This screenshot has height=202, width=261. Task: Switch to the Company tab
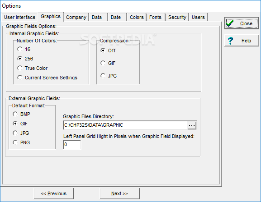(76, 17)
